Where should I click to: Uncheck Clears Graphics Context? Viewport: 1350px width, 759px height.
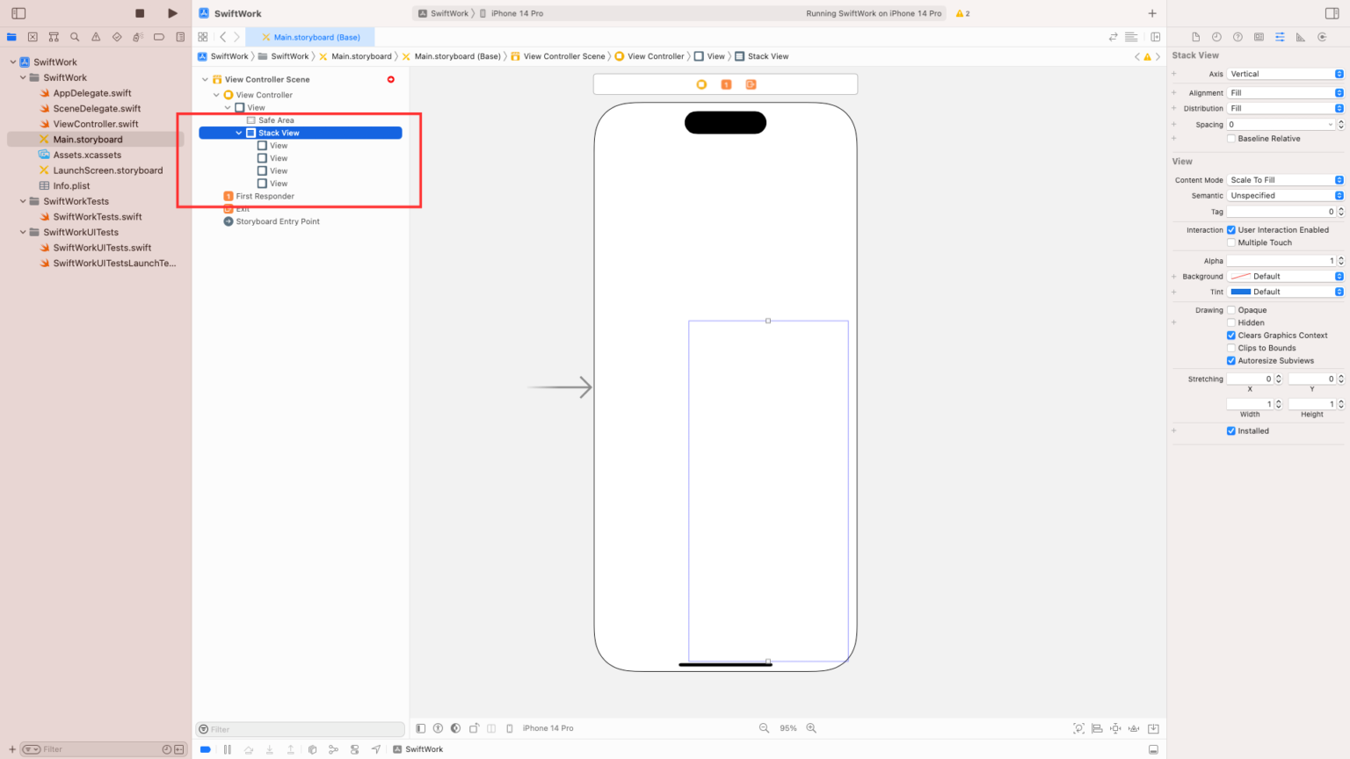coord(1230,335)
